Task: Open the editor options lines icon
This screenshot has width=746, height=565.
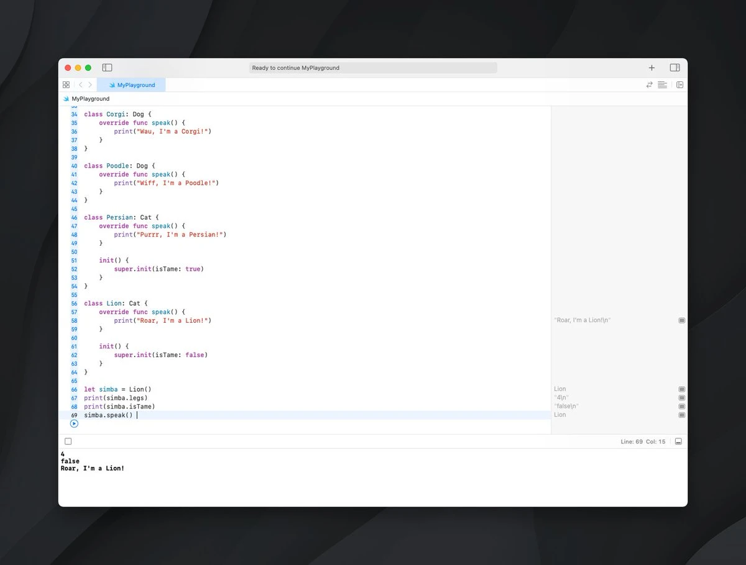Action: [662, 85]
